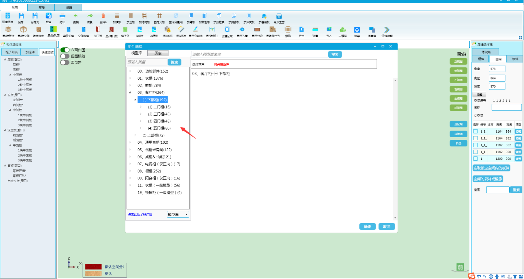Enable the 视图跟随 toggle
This screenshot has height=279, width=524.
(x=65, y=56)
